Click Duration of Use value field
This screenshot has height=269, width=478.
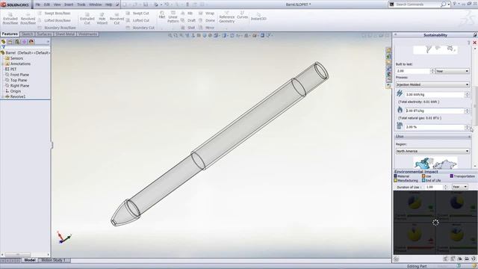pos(434,187)
